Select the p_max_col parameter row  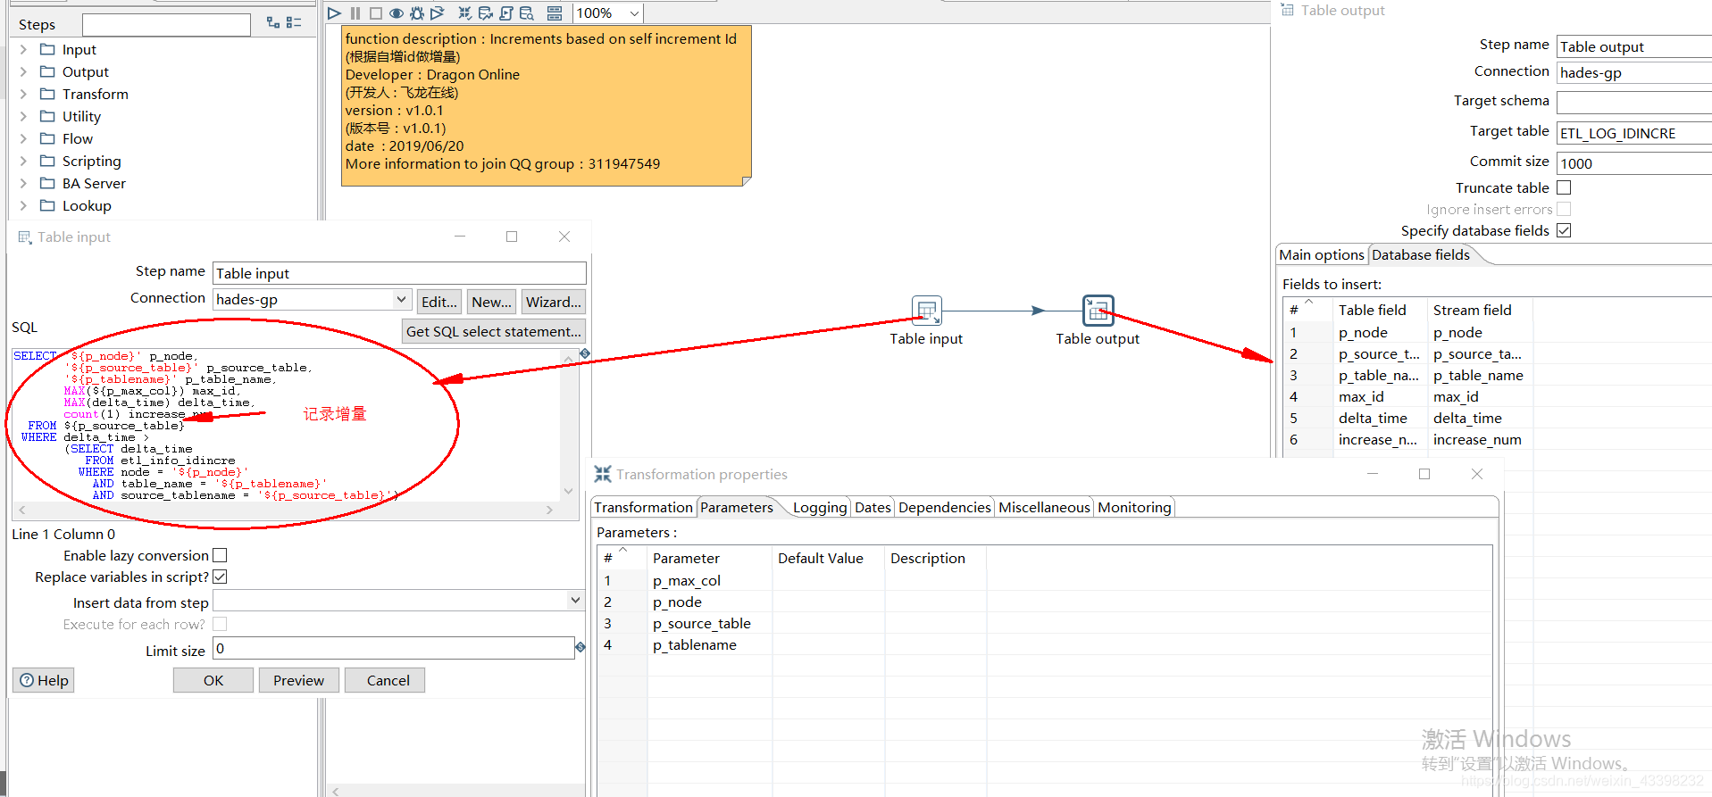click(x=1045, y=580)
